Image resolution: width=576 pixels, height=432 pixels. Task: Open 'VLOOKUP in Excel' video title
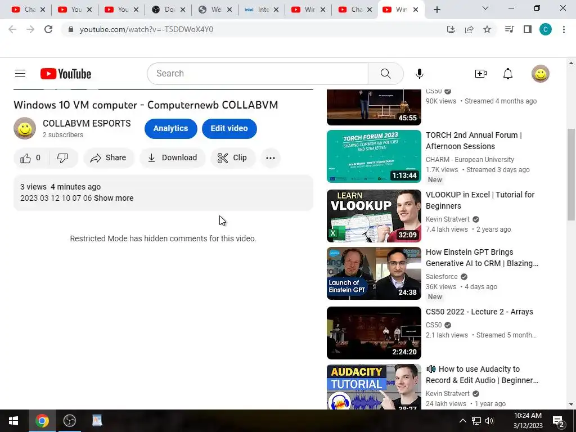[480, 200]
